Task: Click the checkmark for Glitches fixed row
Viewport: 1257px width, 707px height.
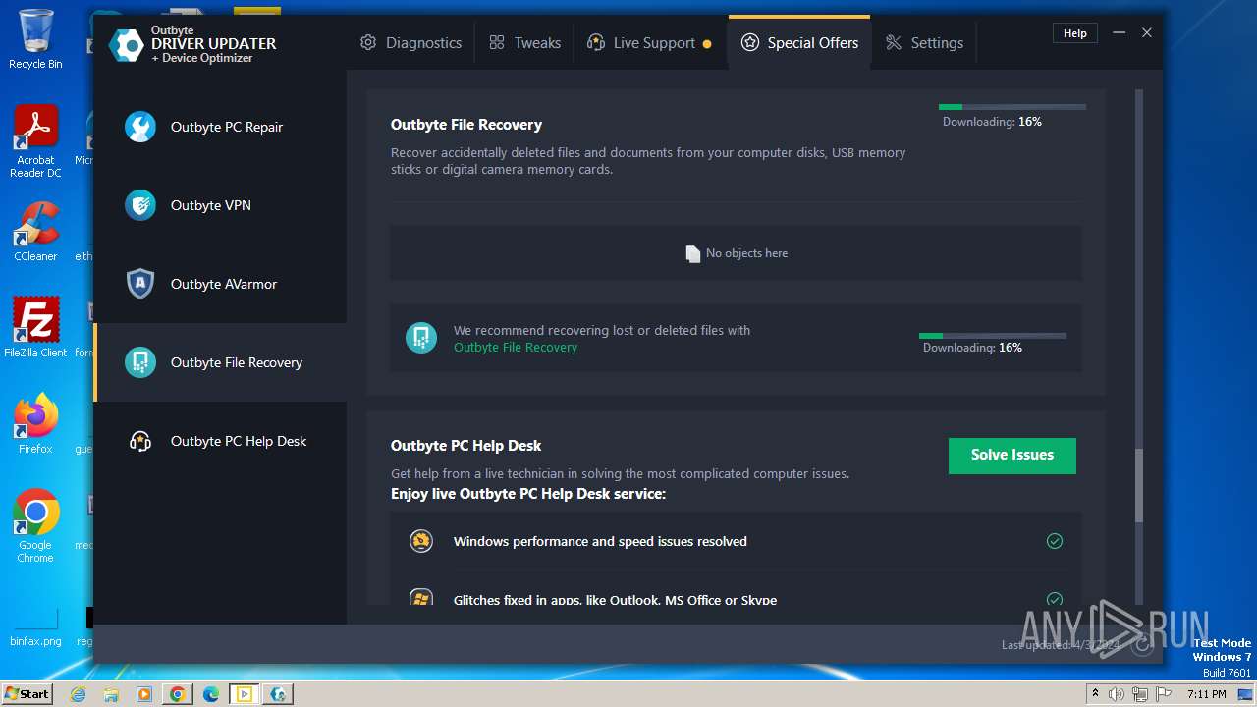Action: [1055, 599]
